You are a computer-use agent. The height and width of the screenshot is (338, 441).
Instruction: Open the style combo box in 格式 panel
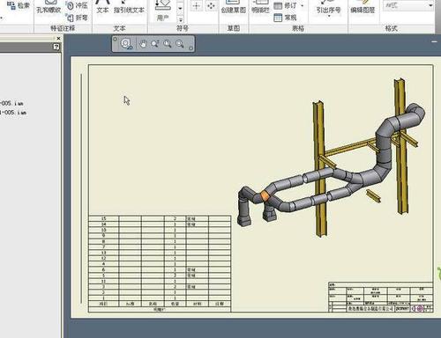click(x=408, y=5)
